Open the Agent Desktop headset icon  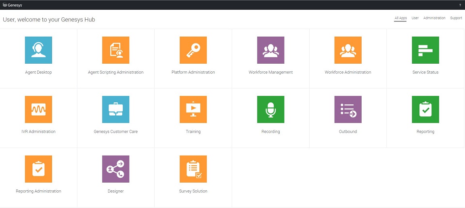point(39,50)
